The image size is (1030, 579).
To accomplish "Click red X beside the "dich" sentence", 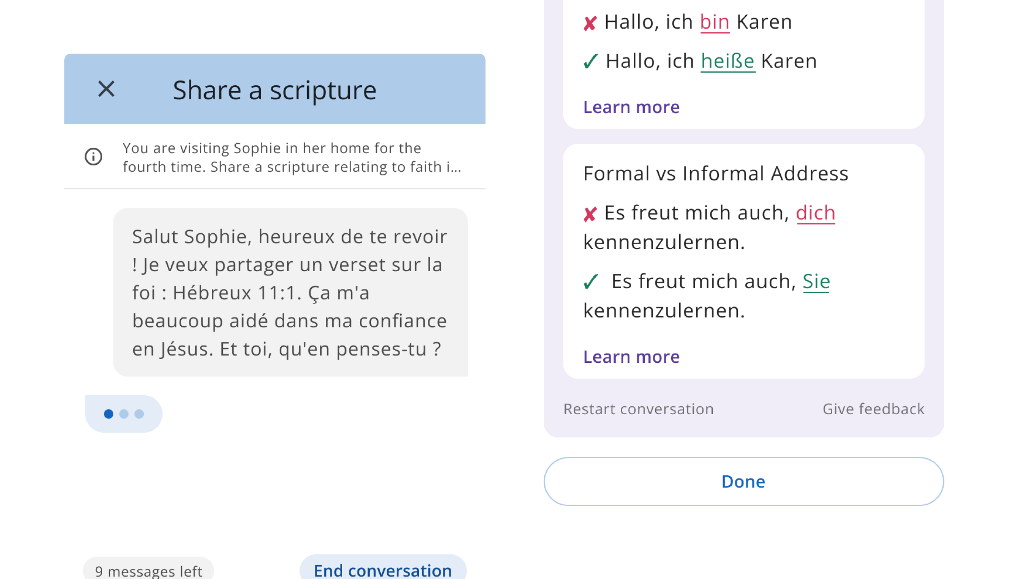I will 590,214.
